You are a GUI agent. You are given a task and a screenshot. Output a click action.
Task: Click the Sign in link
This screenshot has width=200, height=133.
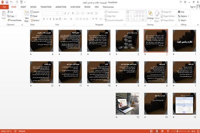coord(193,7)
